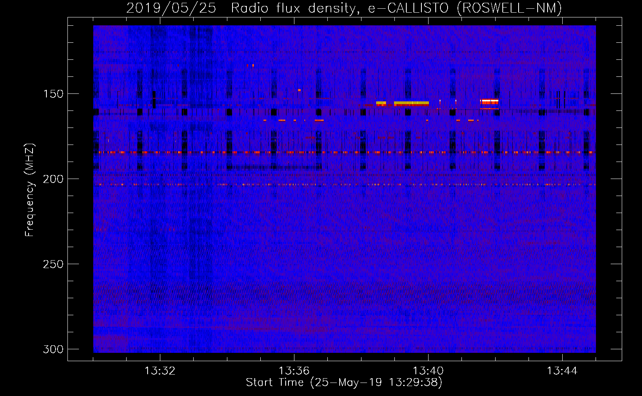The image size is (642, 396).
Task: Click the 150 frequency tick label
Action: 53,94
